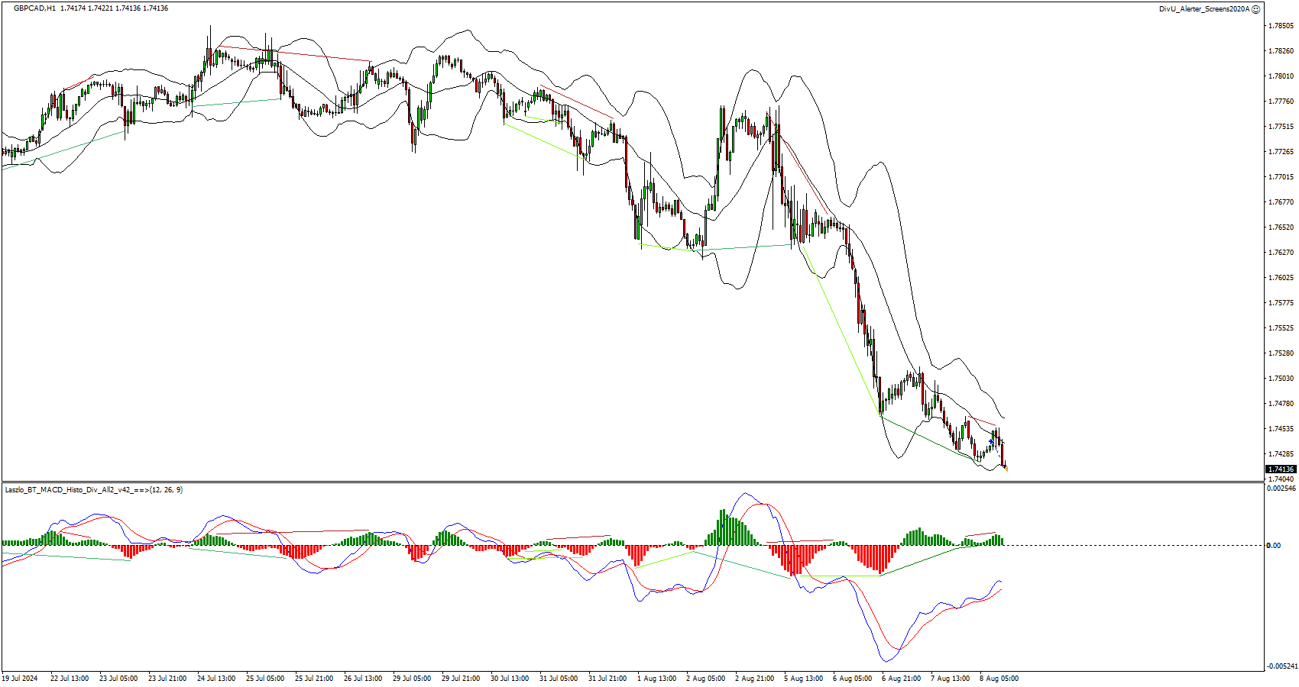The image size is (1299, 687).
Task: Click the 1.78505 price scale label
Action: 1281,26
